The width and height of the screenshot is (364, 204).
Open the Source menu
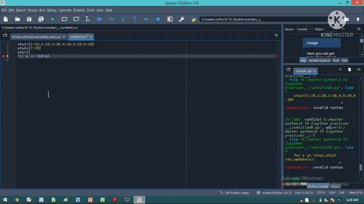click(x=32, y=10)
